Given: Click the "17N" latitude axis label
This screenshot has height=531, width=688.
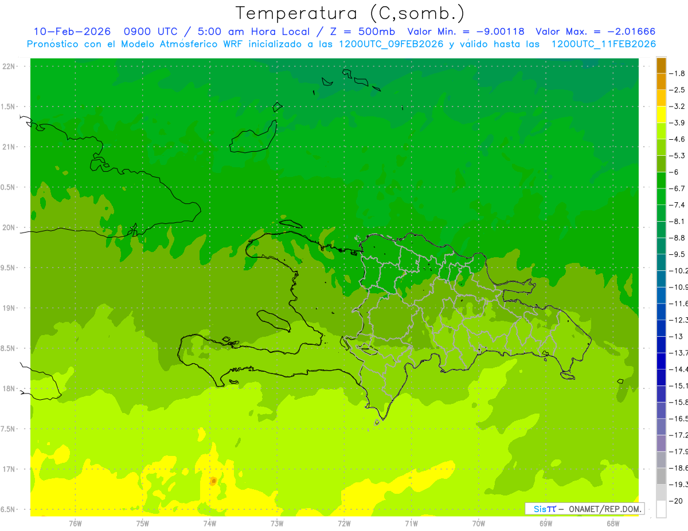Looking at the screenshot, I should [10, 469].
